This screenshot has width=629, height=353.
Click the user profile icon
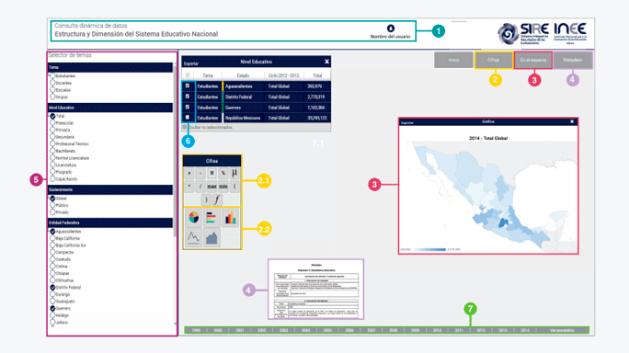point(391,28)
